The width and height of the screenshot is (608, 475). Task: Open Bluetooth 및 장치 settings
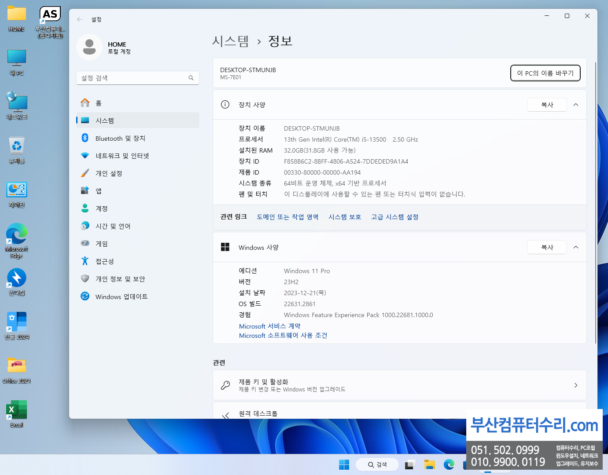pyautogui.click(x=137, y=138)
